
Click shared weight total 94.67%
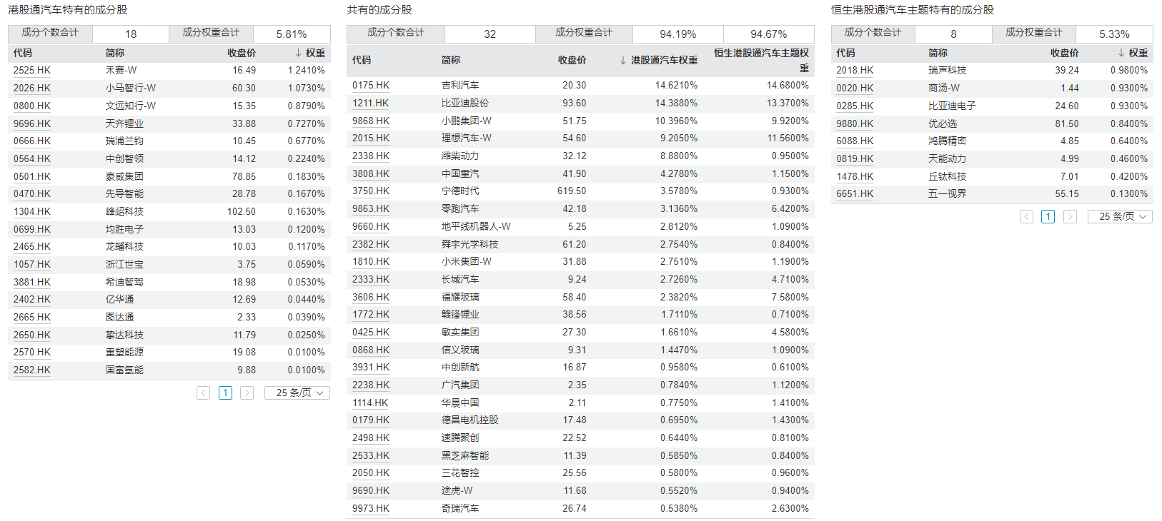pyautogui.click(x=769, y=34)
